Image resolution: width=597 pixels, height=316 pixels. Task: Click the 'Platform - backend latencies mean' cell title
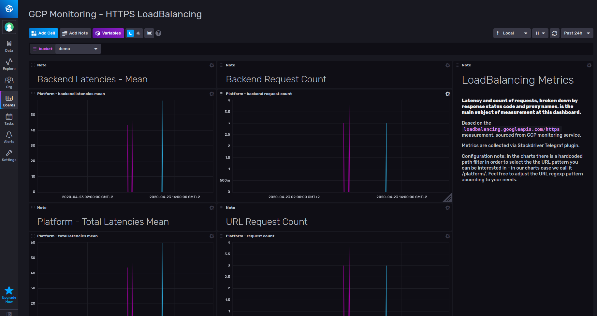pyautogui.click(x=71, y=94)
